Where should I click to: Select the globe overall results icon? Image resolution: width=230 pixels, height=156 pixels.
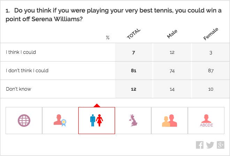(x=24, y=121)
